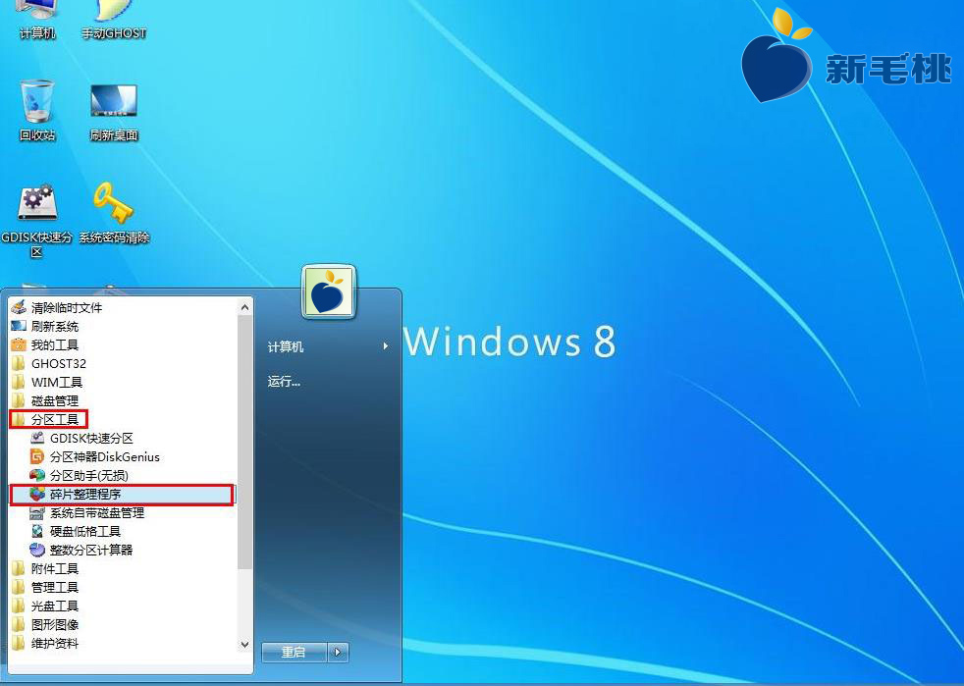Screen dimensions: 964x686
Task: Collapse the 分区工具 folder
Action: 123,419
